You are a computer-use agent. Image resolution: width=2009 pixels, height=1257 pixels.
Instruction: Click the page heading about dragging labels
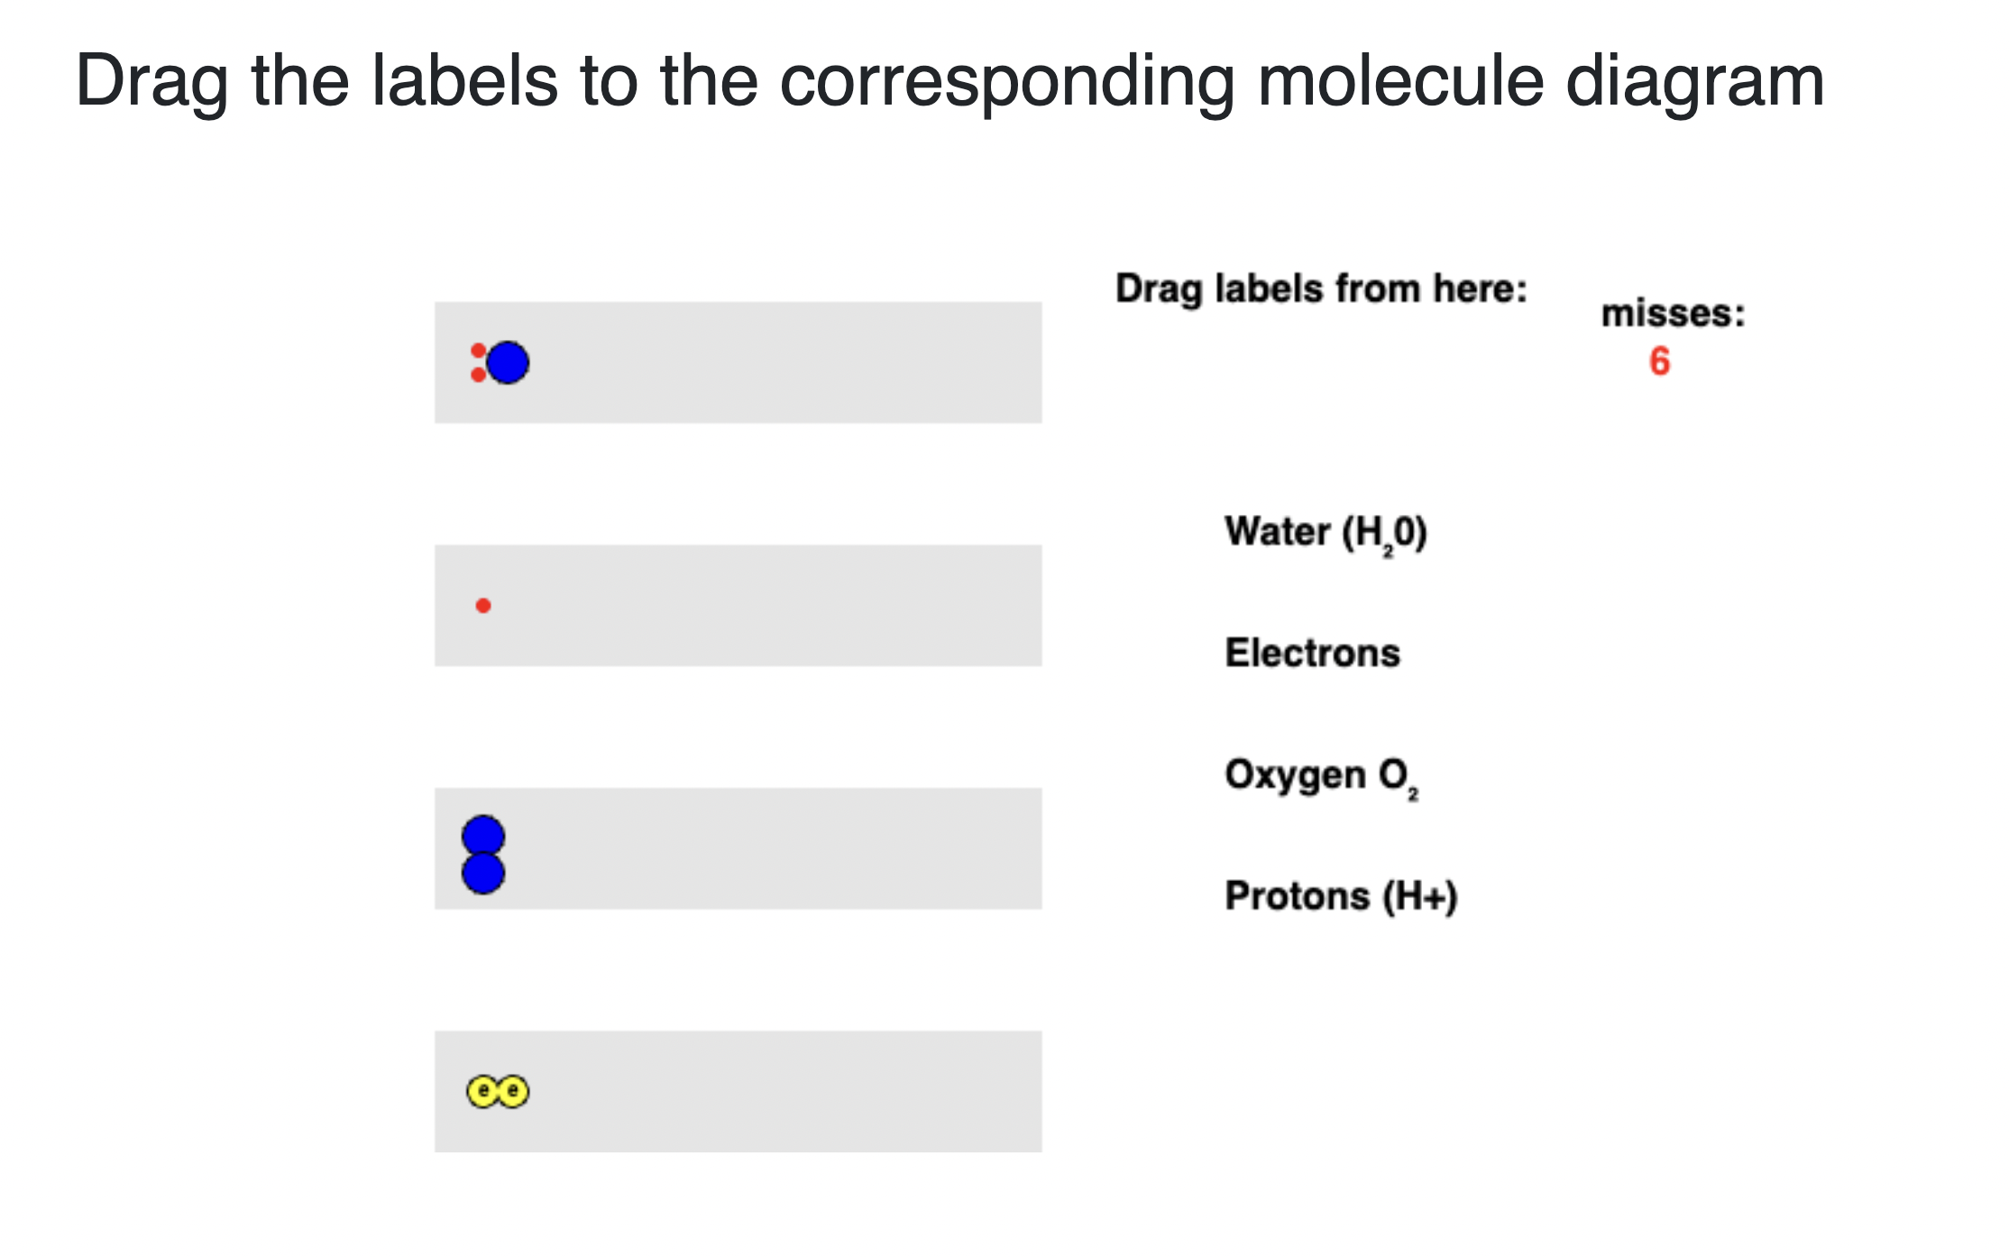pyautogui.click(x=950, y=81)
